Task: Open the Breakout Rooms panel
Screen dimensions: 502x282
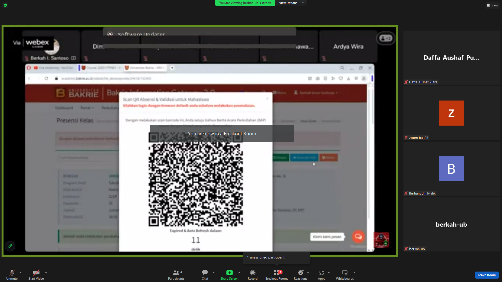Action: (277, 275)
